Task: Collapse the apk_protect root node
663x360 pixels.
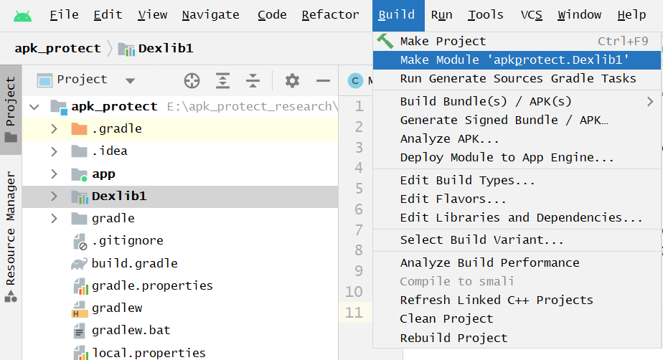Action: click(34, 107)
